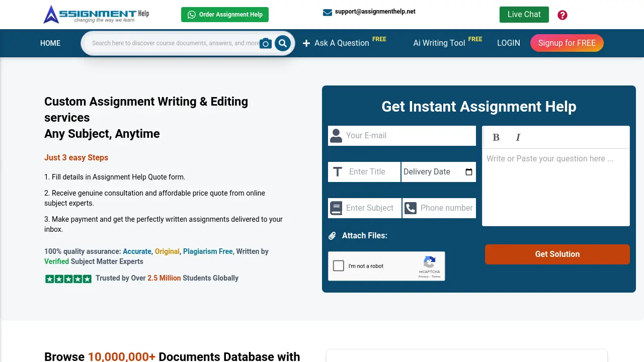The width and height of the screenshot is (644, 362).
Task: Click the magnifier search icon
Action: (x=282, y=43)
